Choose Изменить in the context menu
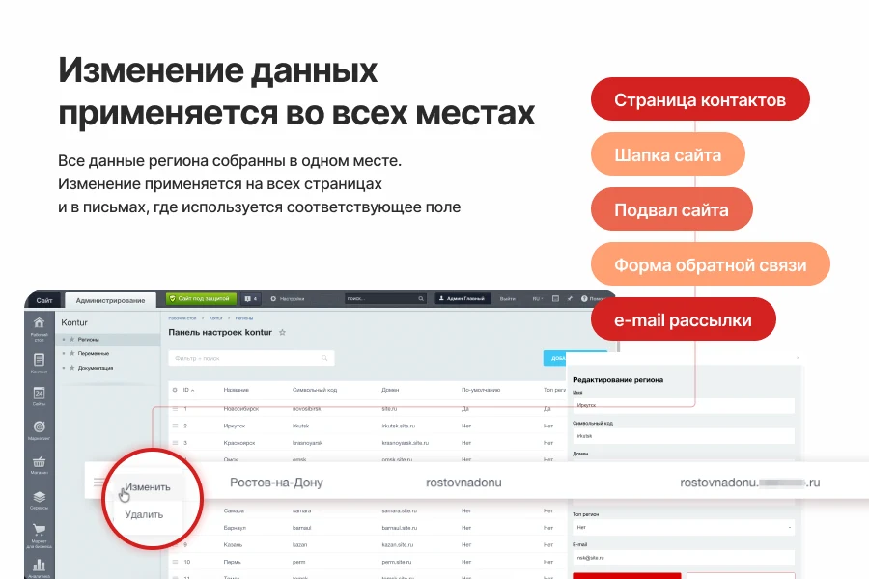Image resolution: width=869 pixels, height=579 pixels. pos(148,487)
